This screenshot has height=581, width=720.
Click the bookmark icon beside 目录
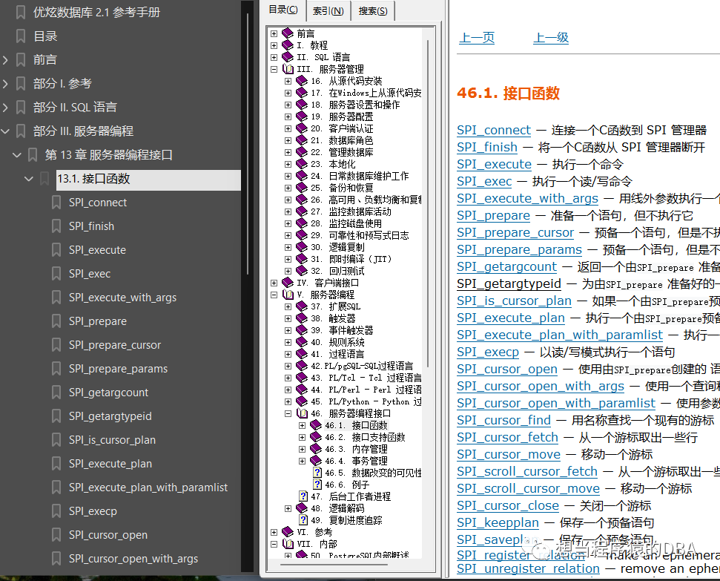21,36
